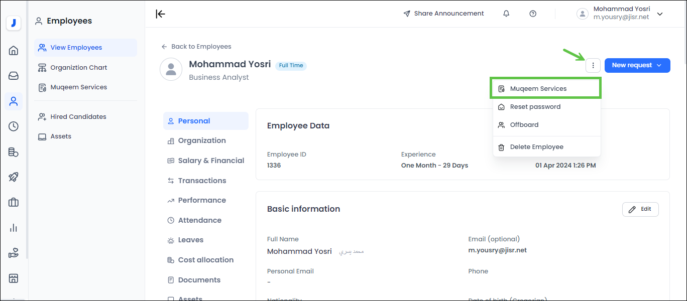Click the clock attendance icon in rail
The width and height of the screenshot is (687, 301).
(14, 126)
